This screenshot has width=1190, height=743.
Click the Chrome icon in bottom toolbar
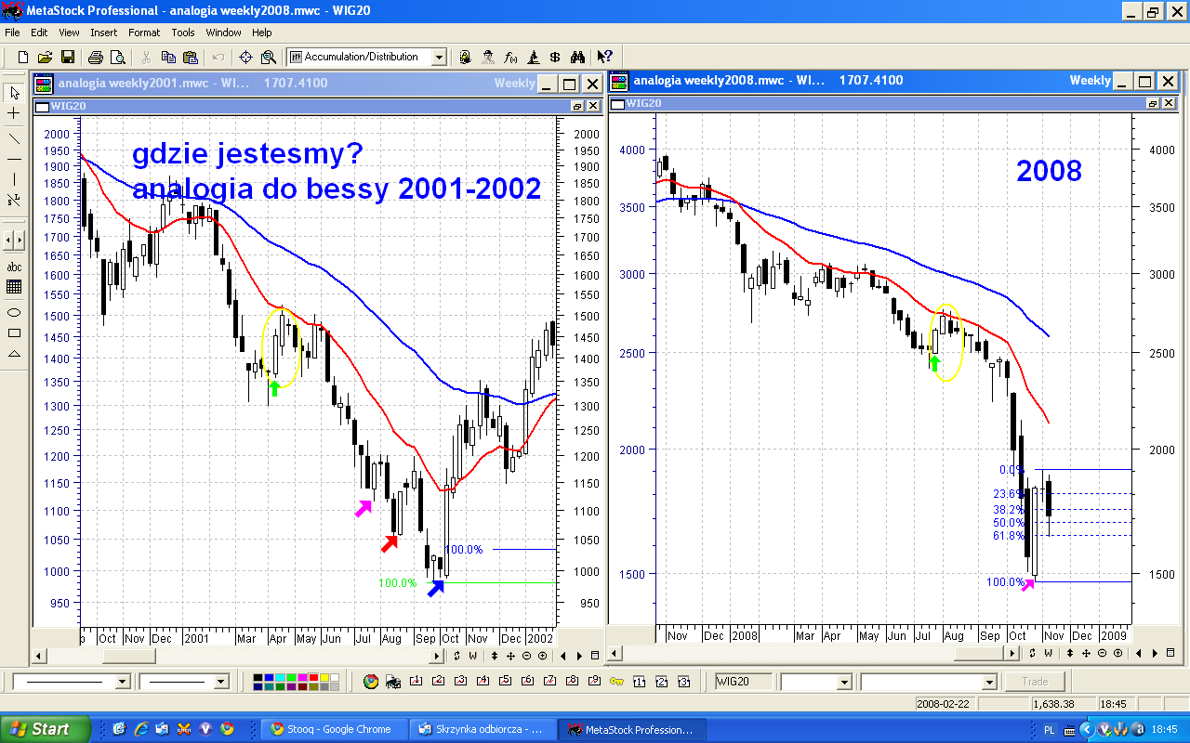pos(371,682)
